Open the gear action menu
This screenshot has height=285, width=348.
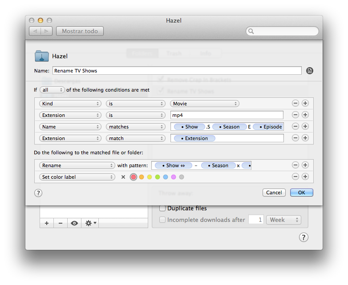[90, 223]
